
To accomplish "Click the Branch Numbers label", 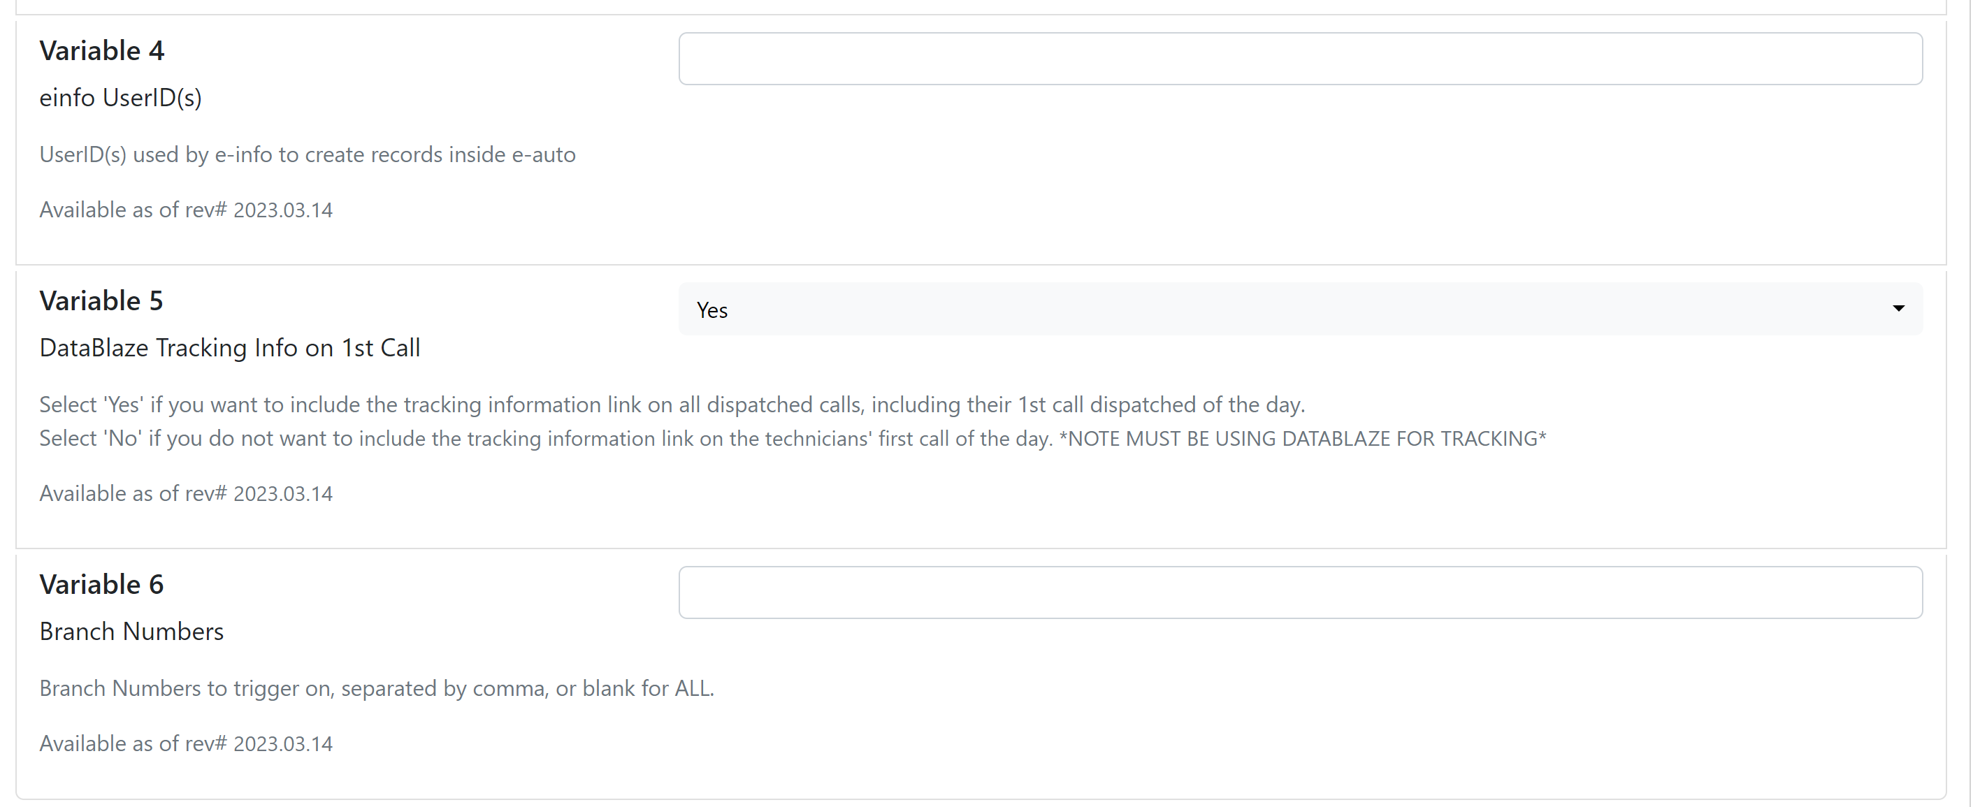I will 131,632.
